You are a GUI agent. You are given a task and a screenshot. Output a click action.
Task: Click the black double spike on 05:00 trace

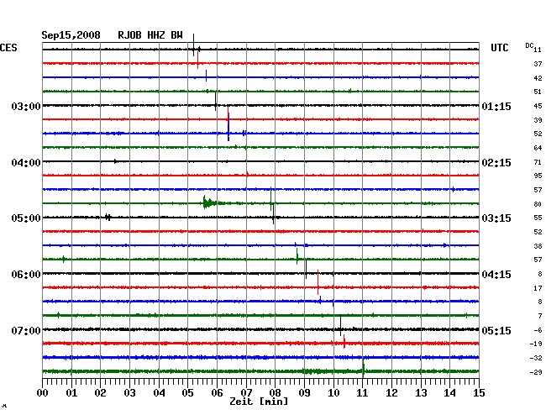pos(108,218)
